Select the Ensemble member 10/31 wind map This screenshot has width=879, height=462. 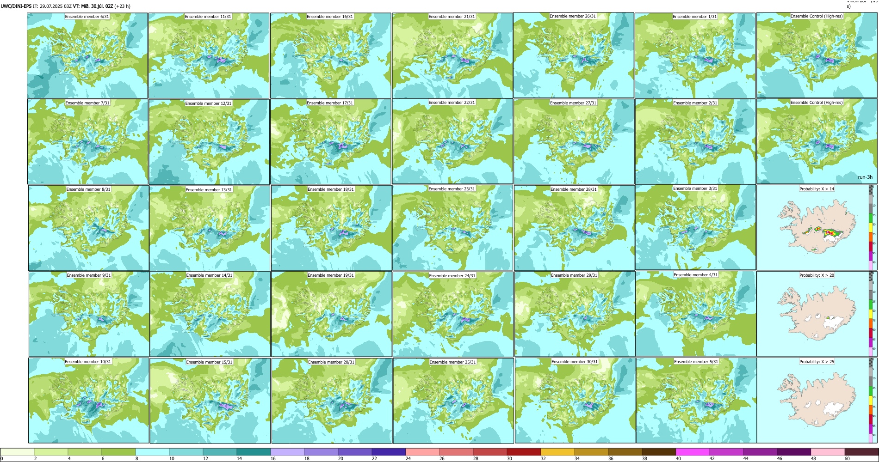(x=88, y=401)
